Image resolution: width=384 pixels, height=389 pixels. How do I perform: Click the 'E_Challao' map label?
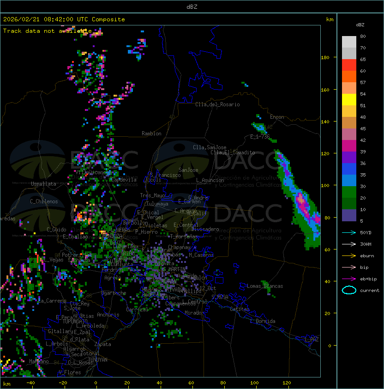(75, 237)
